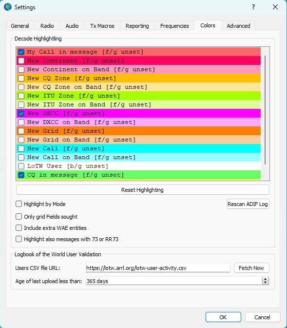Click the Reset Highlighting button

pyautogui.click(x=143, y=190)
